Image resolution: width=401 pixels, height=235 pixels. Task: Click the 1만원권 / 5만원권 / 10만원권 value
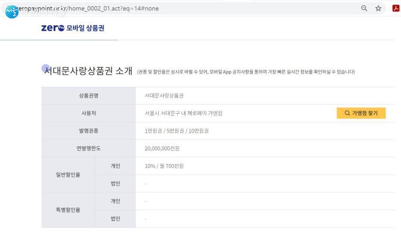176,131
